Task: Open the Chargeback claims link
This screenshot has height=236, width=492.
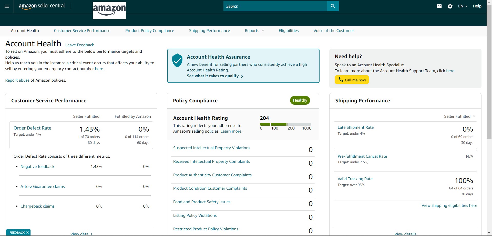Action: point(37,206)
